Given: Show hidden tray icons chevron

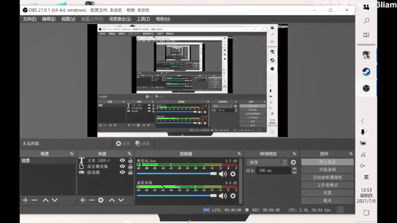Looking at the screenshot, I should [x=362, y=121].
